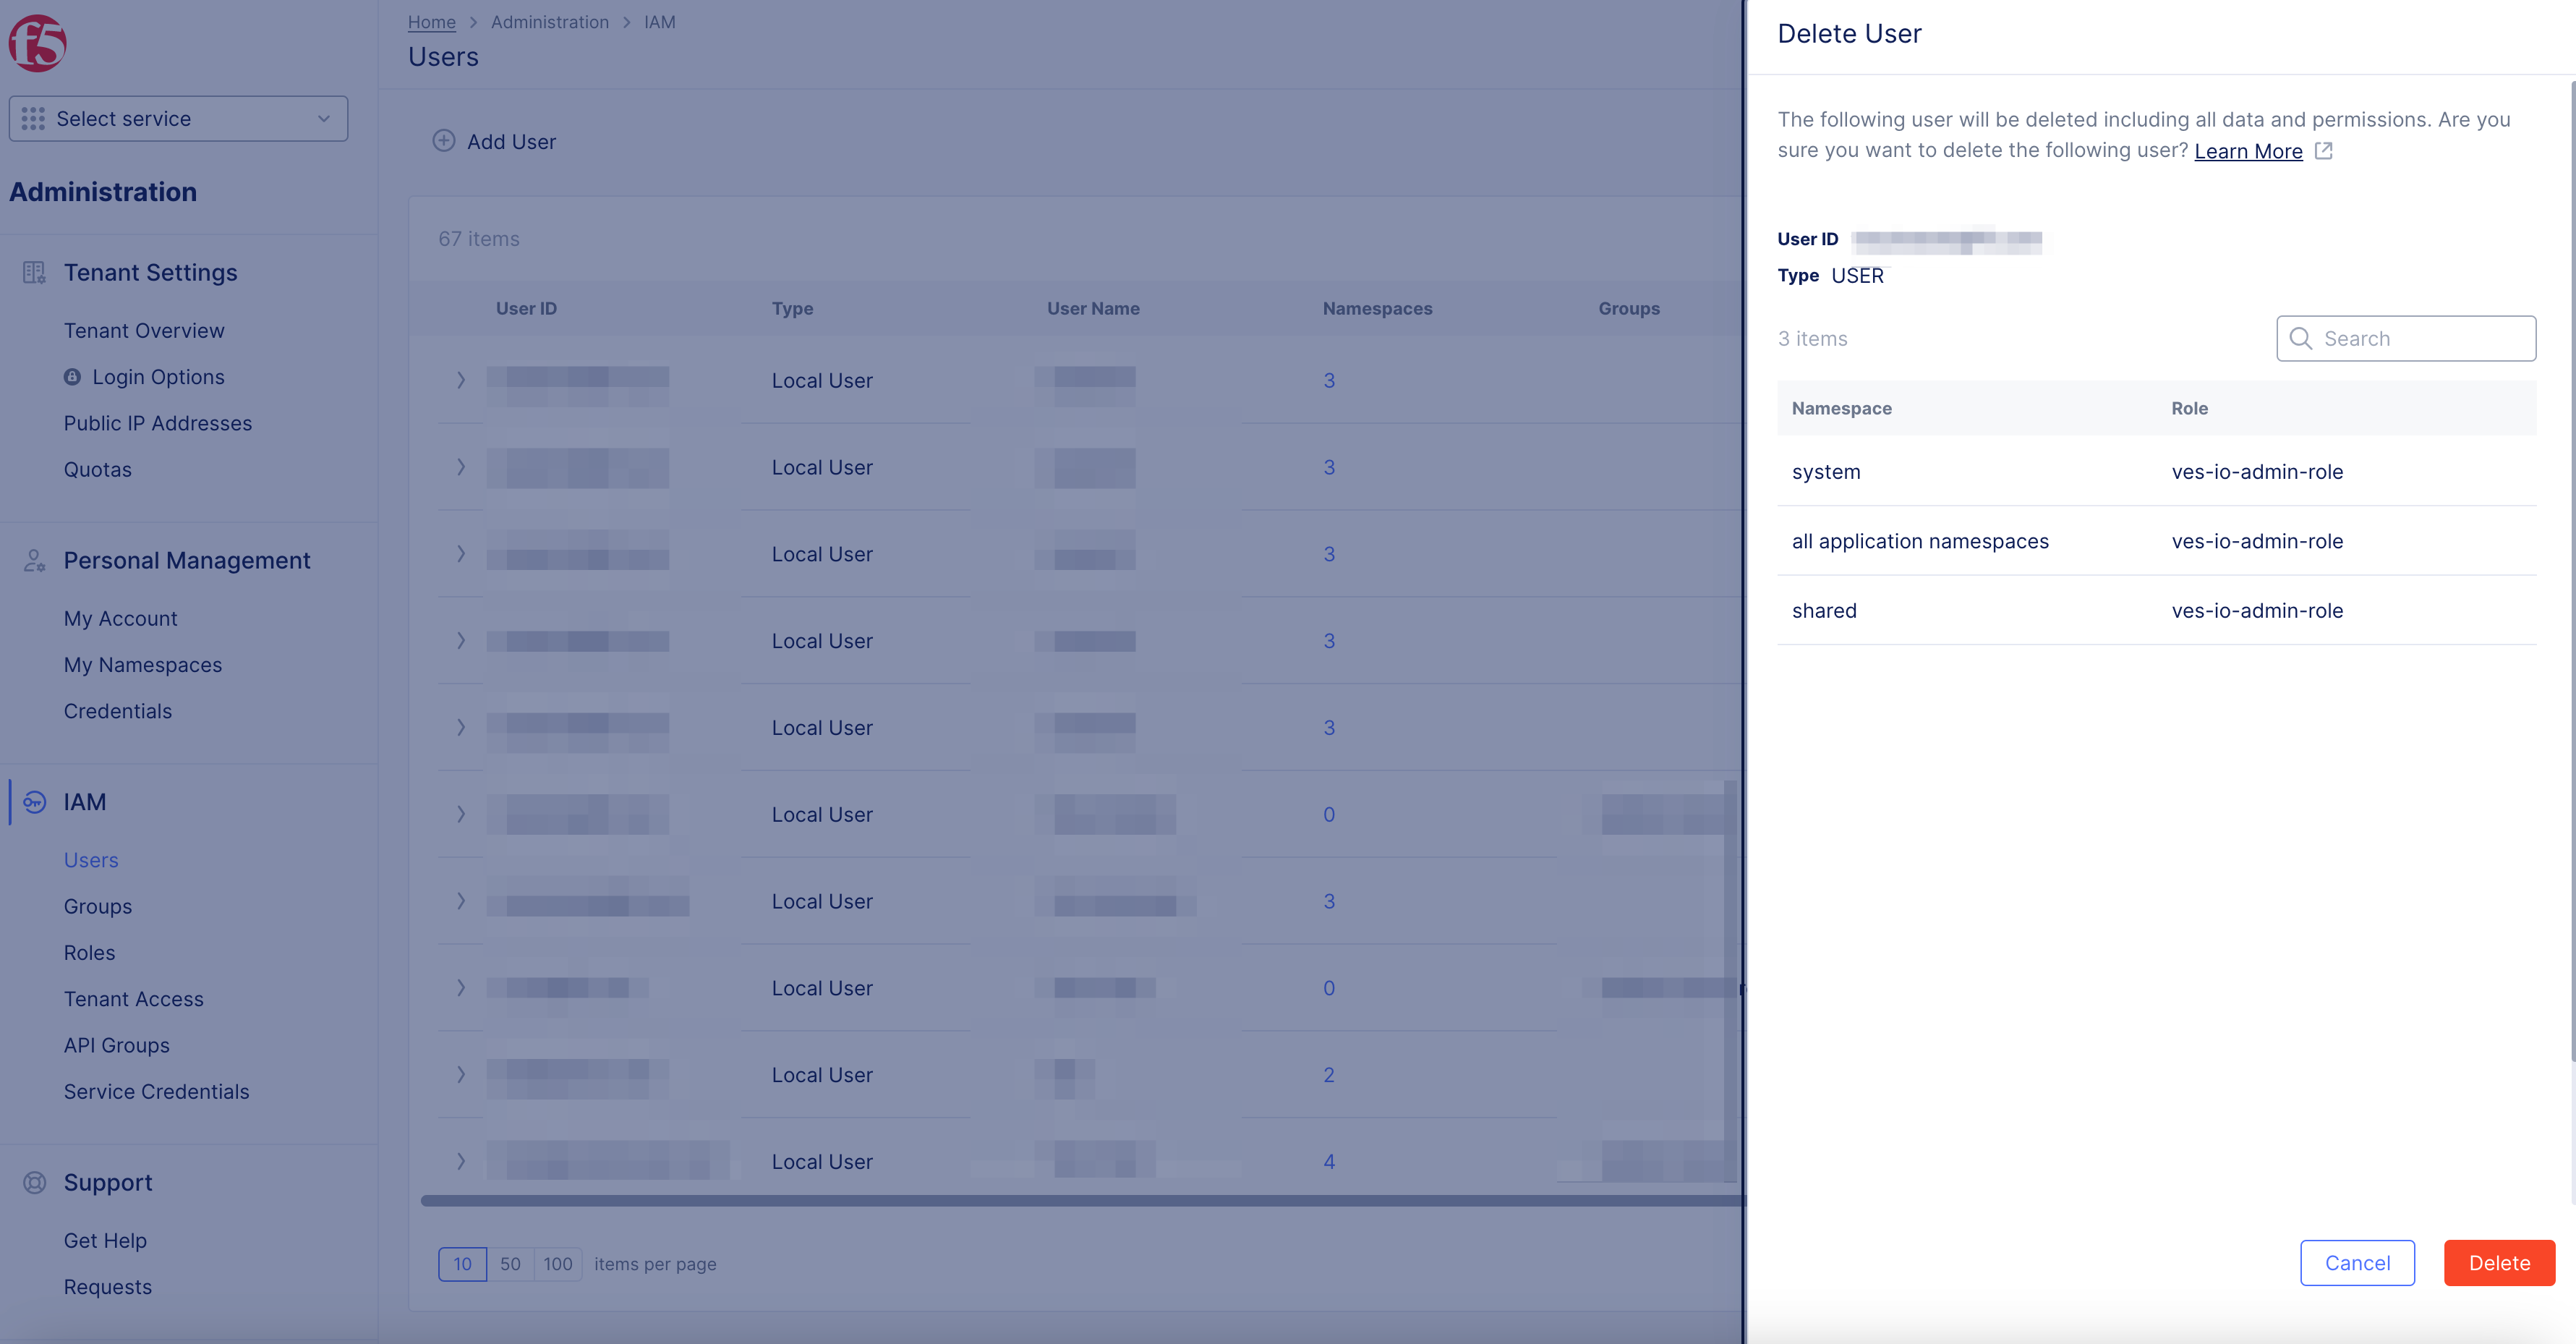2576x1344 pixels.
Task: Click the Add User plus icon
Action: tap(444, 141)
